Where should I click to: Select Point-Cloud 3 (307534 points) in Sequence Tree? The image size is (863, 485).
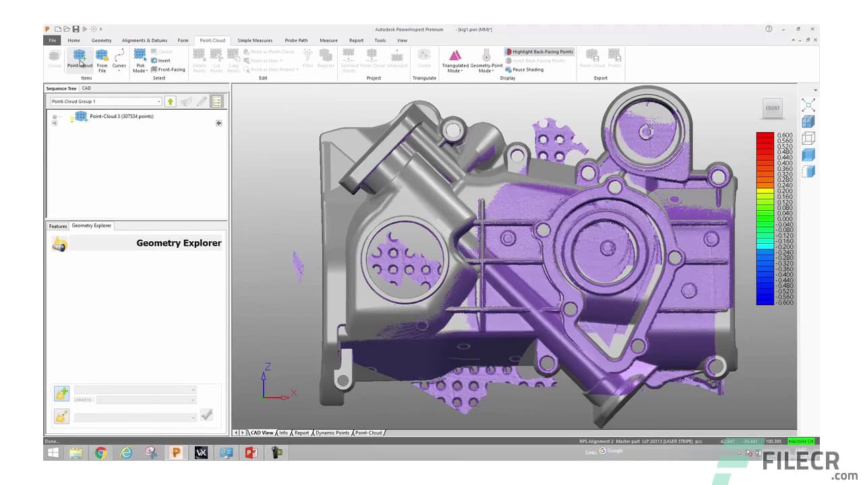(x=121, y=116)
